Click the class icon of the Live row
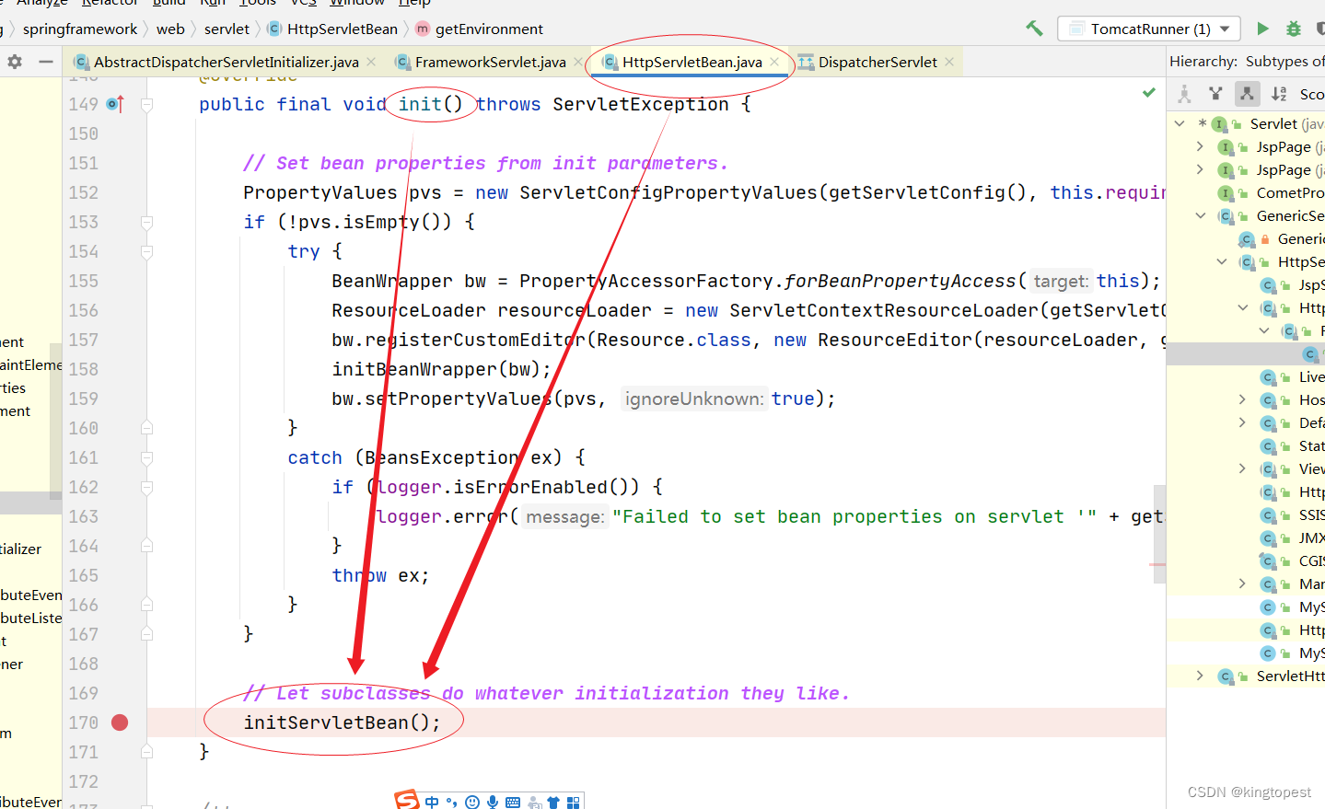Image resolution: width=1325 pixels, height=809 pixels. click(1268, 377)
